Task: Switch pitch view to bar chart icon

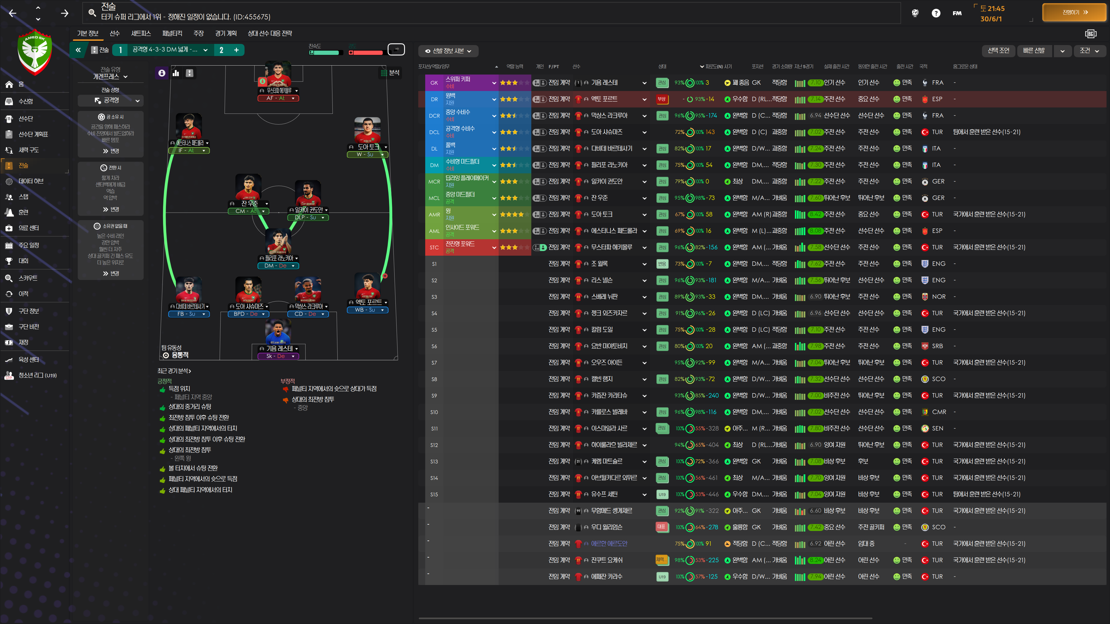Action: [x=176, y=73]
